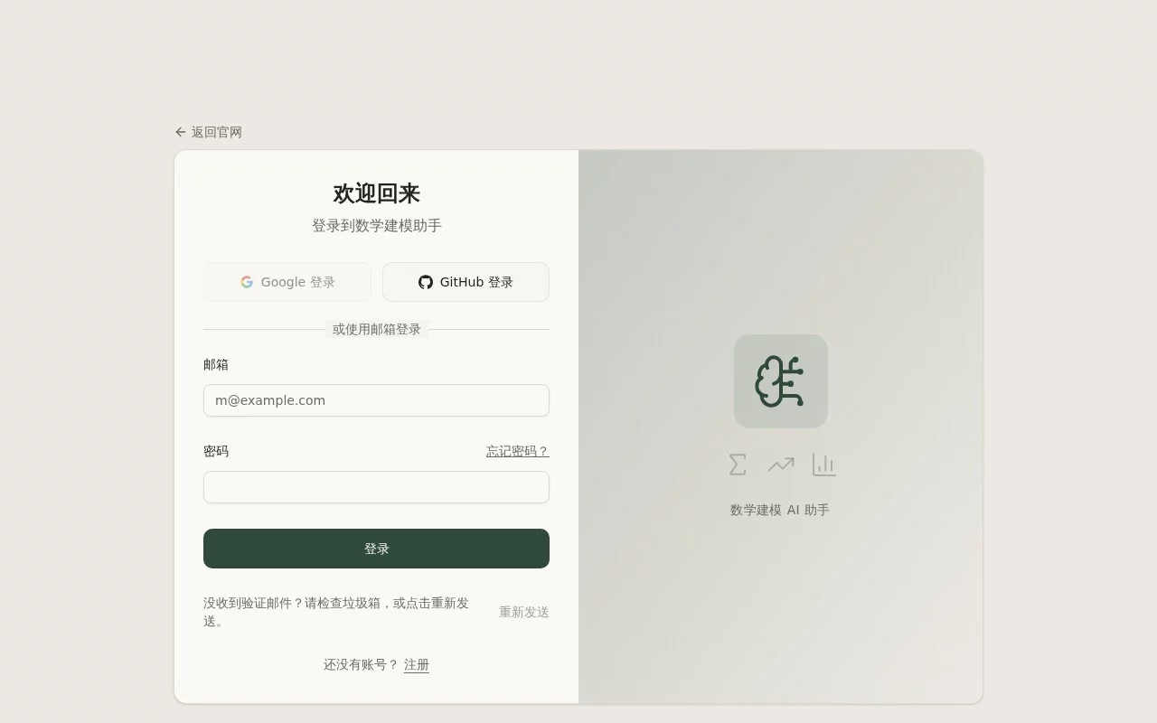
Task: Click the GitHub logo icon
Action: (426, 282)
